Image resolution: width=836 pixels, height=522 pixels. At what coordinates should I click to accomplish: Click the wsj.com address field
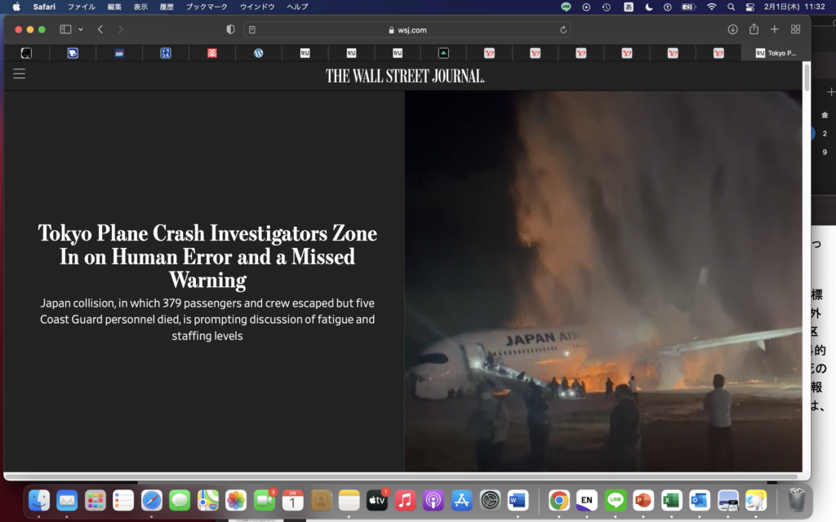pyautogui.click(x=407, y=30)
